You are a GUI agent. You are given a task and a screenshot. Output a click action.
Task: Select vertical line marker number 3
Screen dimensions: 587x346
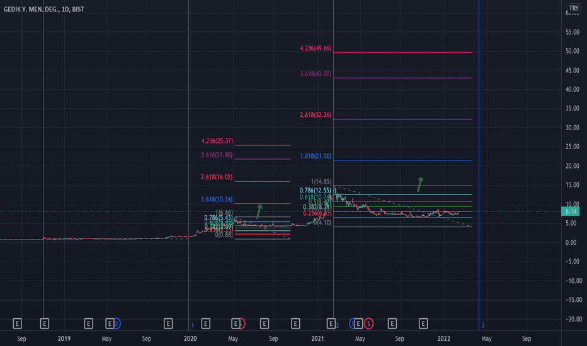pyautogui.click(x=482, y=325)
